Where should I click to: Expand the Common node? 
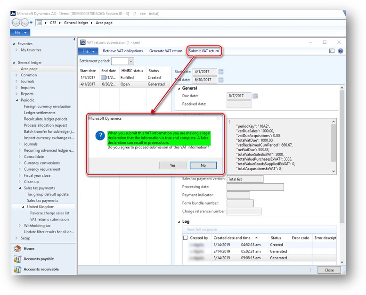pyautogui.click(x=16, y=75)
